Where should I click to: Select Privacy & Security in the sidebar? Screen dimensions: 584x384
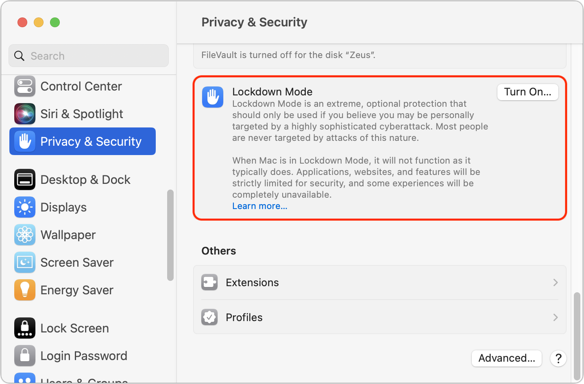[x=83, y=142]
